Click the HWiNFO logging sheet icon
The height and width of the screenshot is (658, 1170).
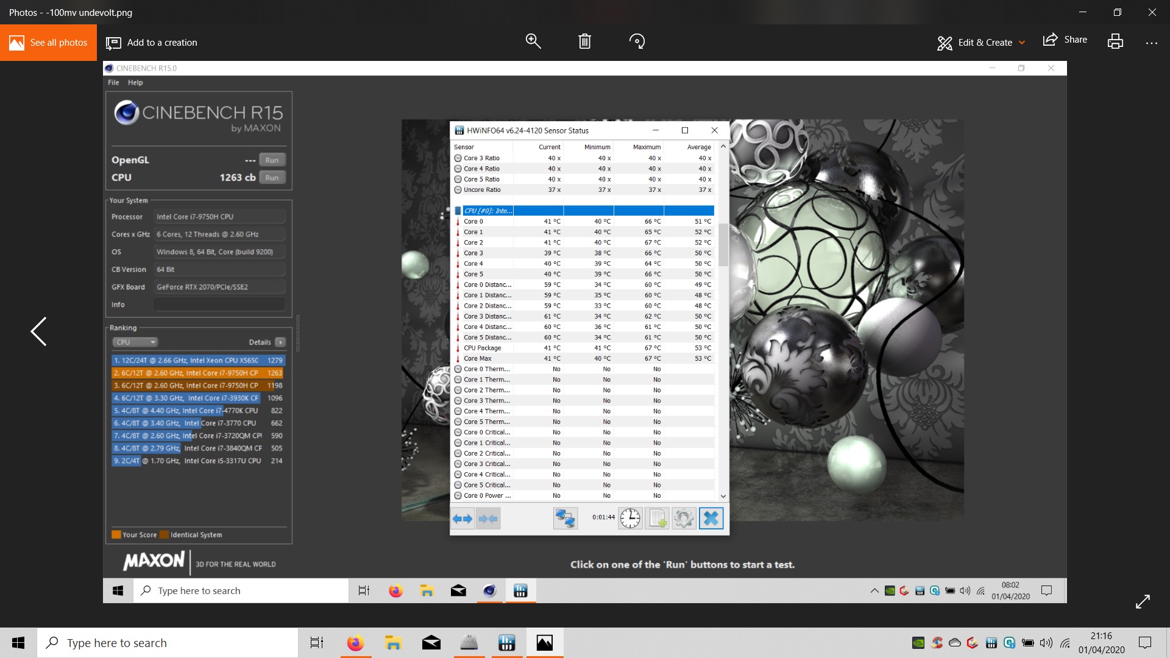point(657,518)
